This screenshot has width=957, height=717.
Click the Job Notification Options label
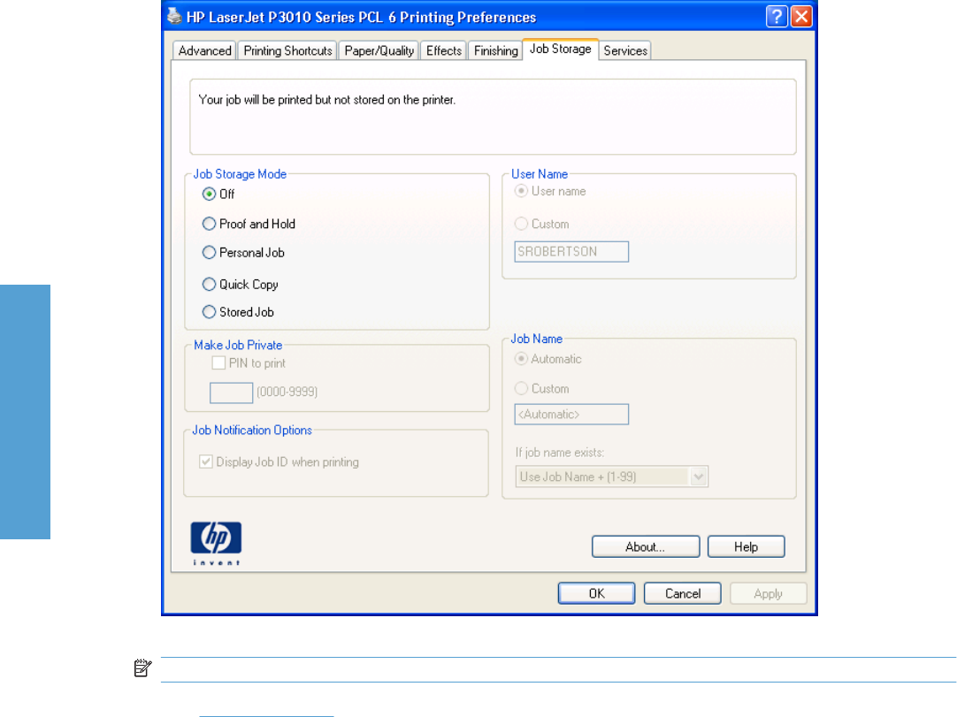click(x=252, y=431)
